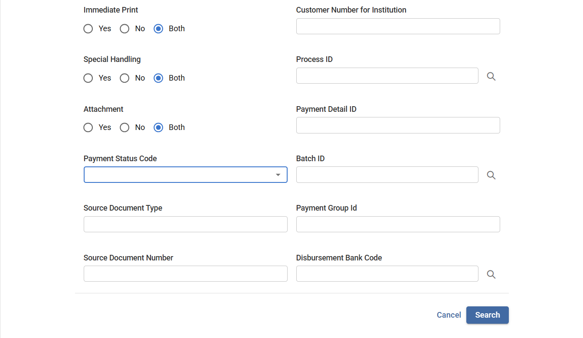The image size is (583, 338).
Task: Select No for Immediate Print
Action: (x=124, y=29)
